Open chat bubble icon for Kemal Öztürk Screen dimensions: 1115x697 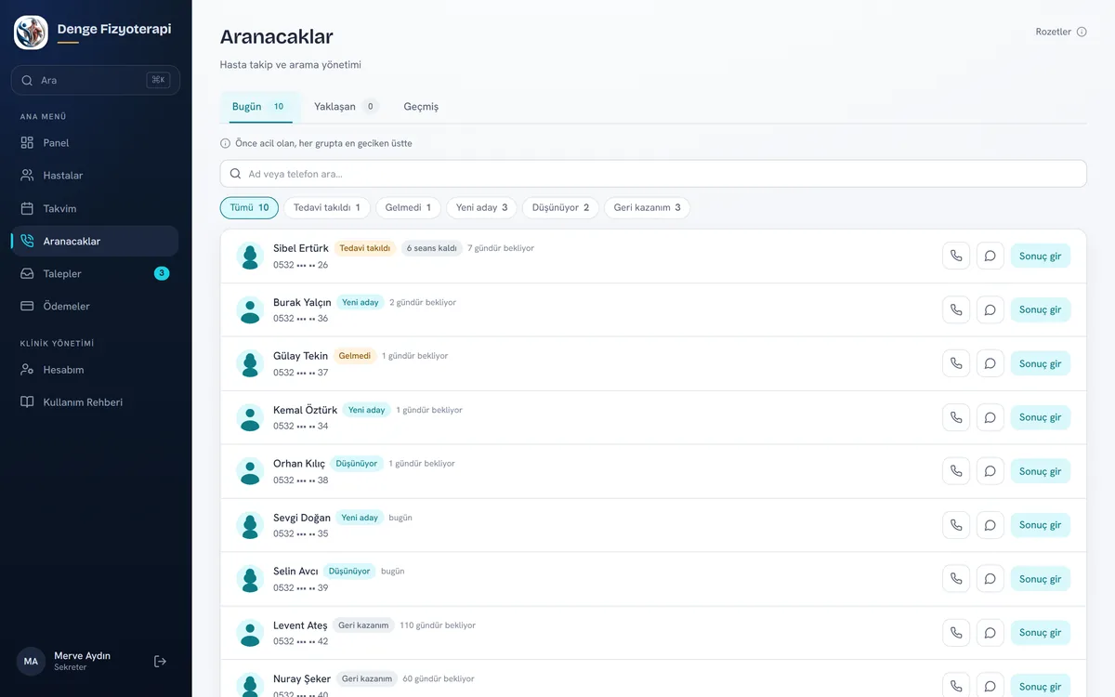pos(990,417)
